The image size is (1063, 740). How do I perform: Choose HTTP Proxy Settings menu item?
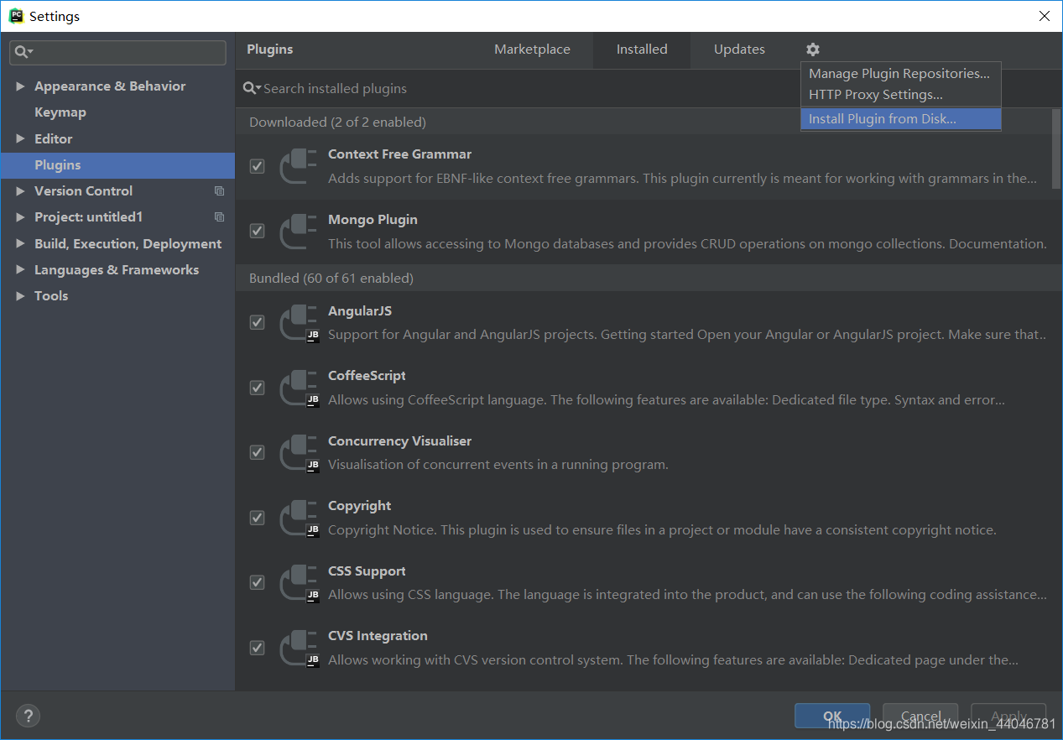[x=901, y=95]
